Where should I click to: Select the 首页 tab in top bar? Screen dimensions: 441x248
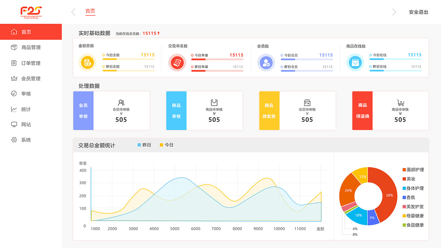click(x=90, y=11)
